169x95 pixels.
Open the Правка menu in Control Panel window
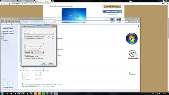[x=8, y=24]
